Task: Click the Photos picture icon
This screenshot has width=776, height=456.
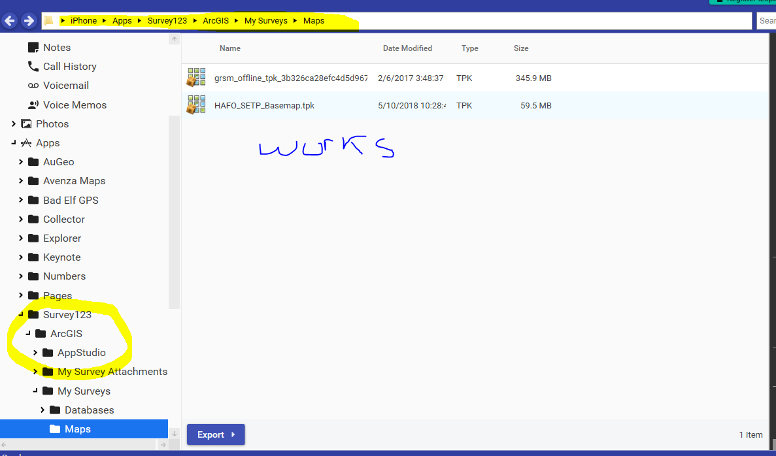Action: coord(26,123)
